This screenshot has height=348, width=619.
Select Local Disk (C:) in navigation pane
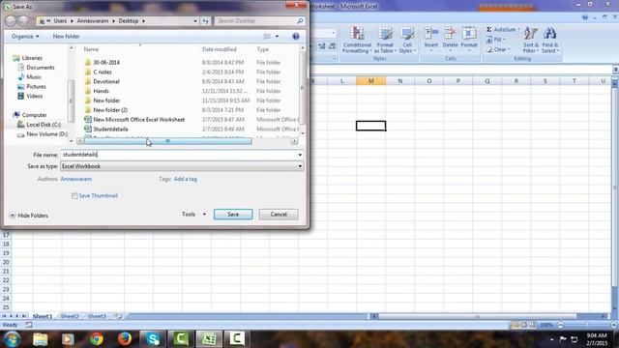tap(44, 125)
